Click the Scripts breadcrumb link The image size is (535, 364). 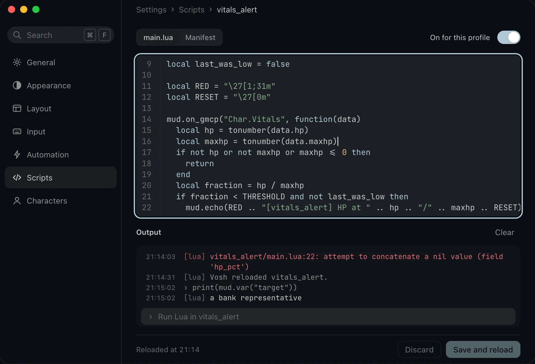click(192, 10)
